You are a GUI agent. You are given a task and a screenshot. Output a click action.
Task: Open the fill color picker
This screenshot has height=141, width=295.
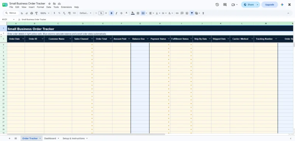coord(133,13)
